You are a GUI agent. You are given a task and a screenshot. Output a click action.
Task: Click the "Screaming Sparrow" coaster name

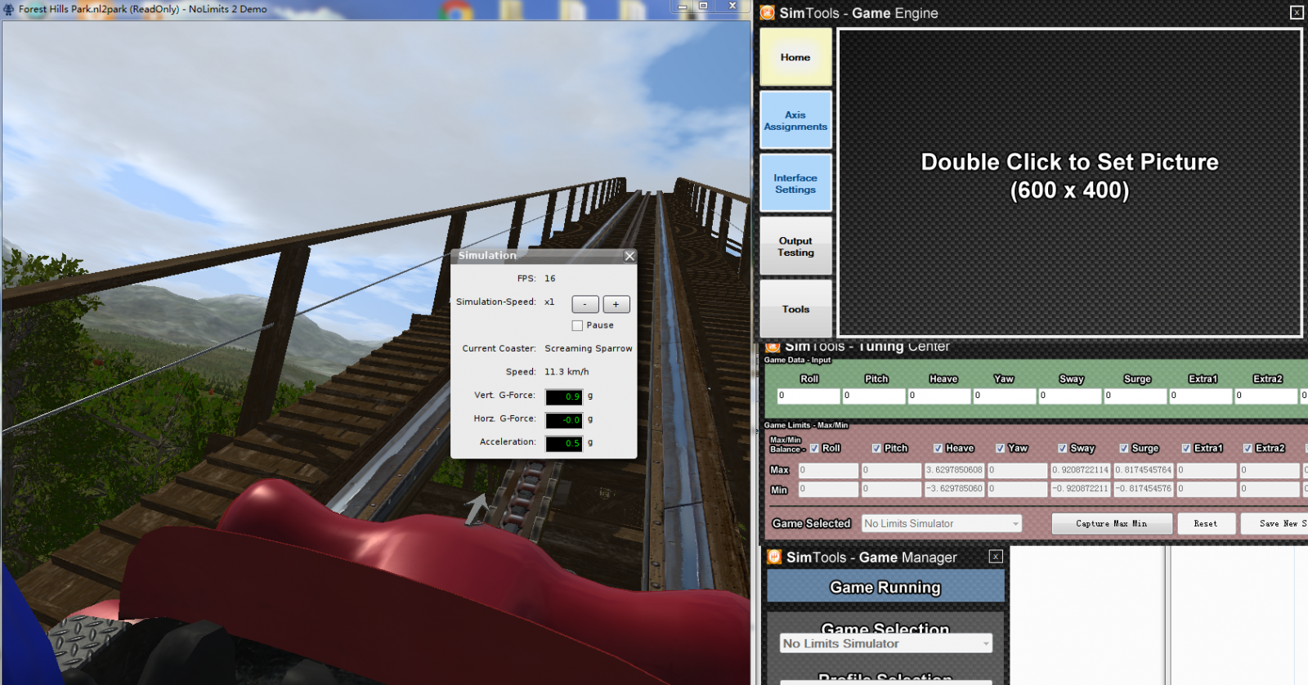[589, 348]
